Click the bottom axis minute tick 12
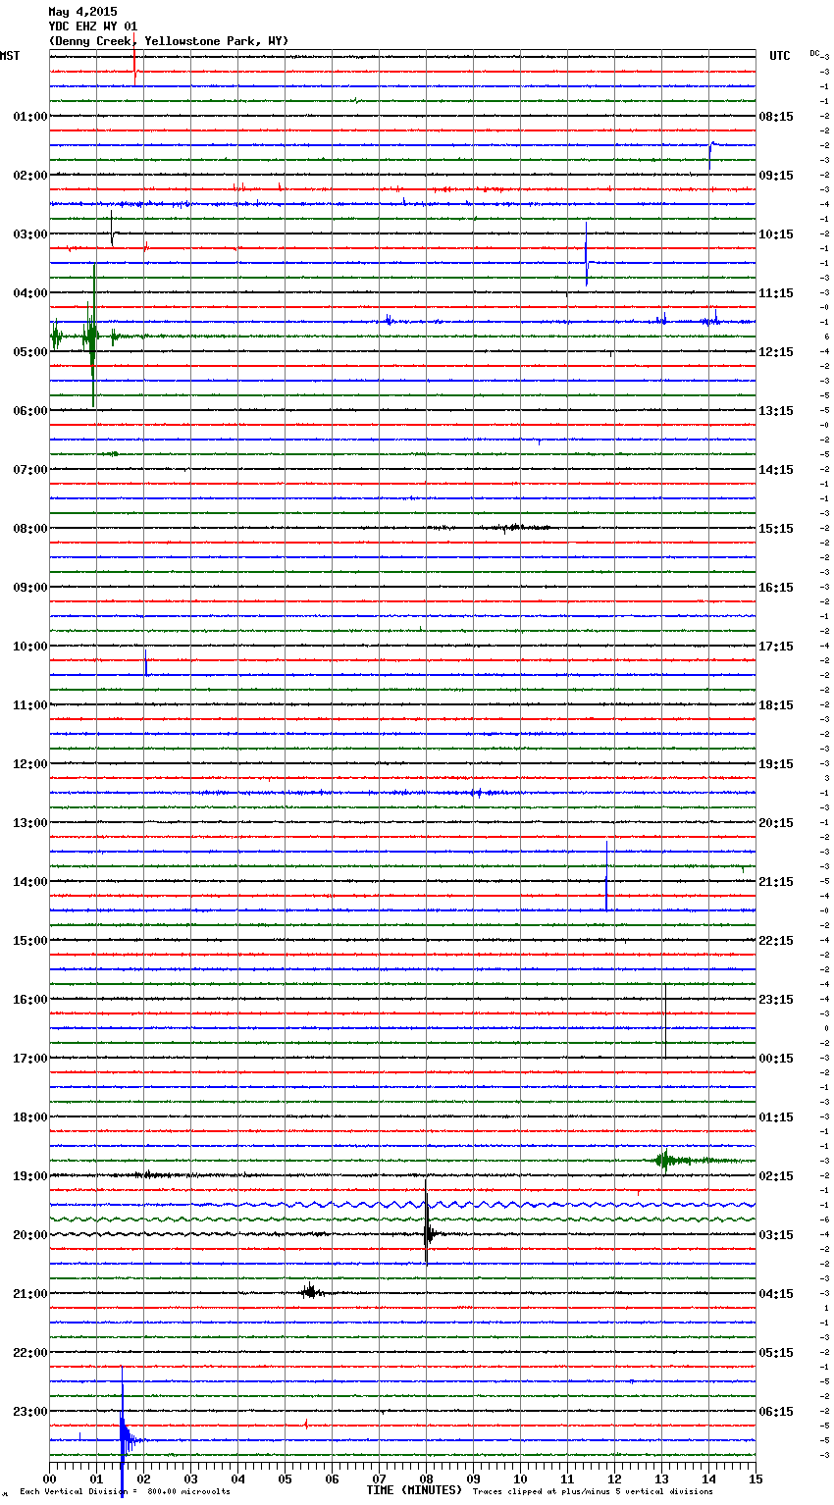This screenshot has width=834, height=1505. pyautogui.click(x=614, y=1479)
